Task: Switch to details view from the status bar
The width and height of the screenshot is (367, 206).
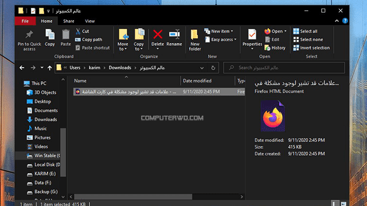Action: (335, 204)
